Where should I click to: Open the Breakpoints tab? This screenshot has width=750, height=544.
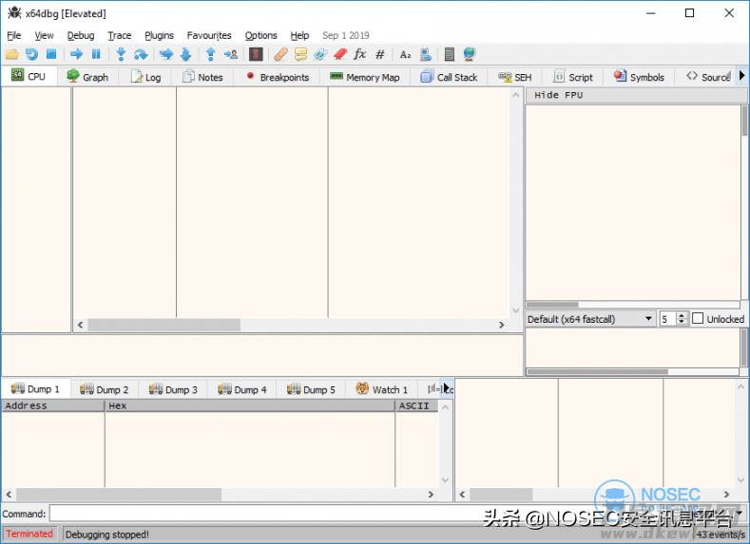pos(278,77)
